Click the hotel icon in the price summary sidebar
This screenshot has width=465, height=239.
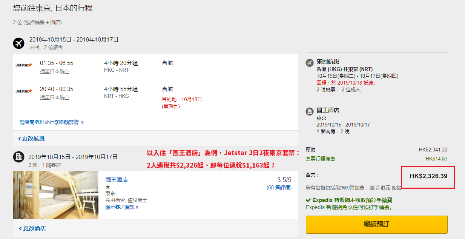(x=310, y=111)
